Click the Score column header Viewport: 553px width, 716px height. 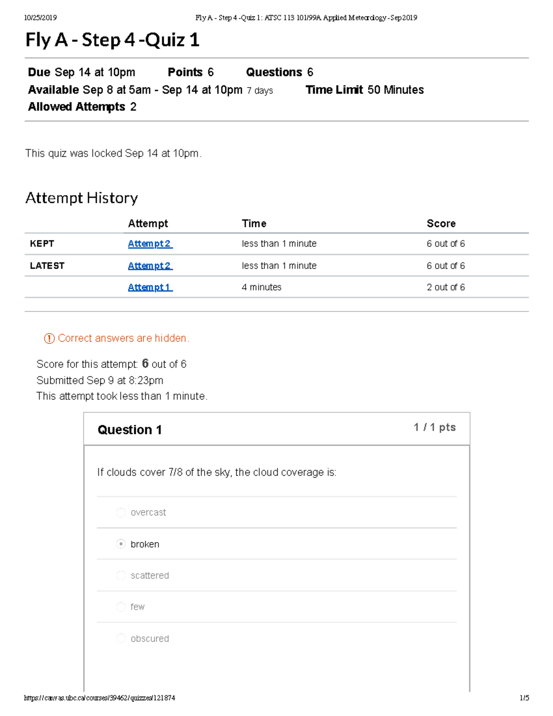[441, 223]
